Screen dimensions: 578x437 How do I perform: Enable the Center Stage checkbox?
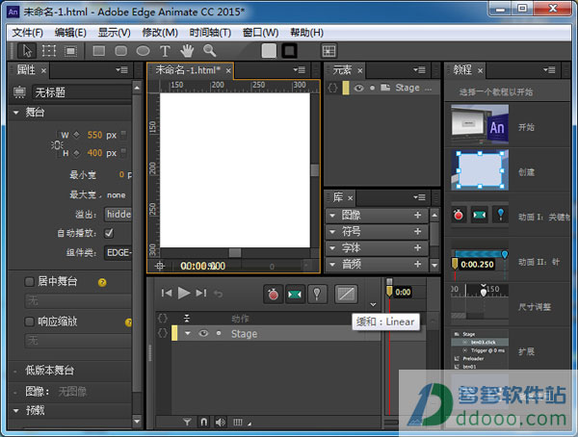[x=29, y=282]
